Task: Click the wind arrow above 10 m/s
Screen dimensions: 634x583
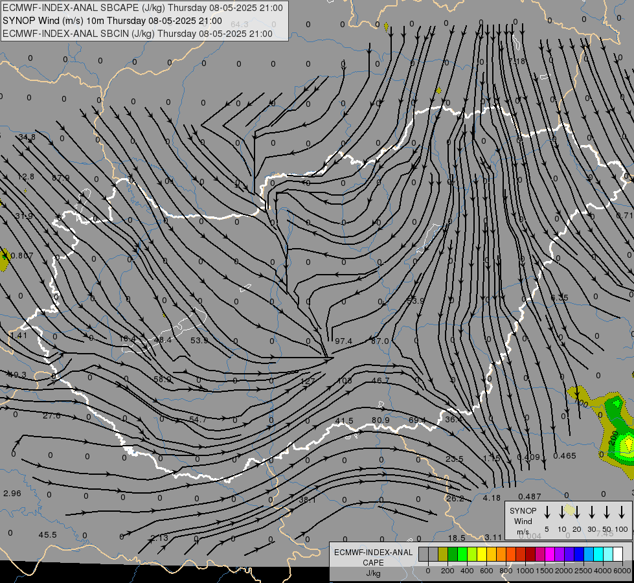Action: (x=562, y=512)
